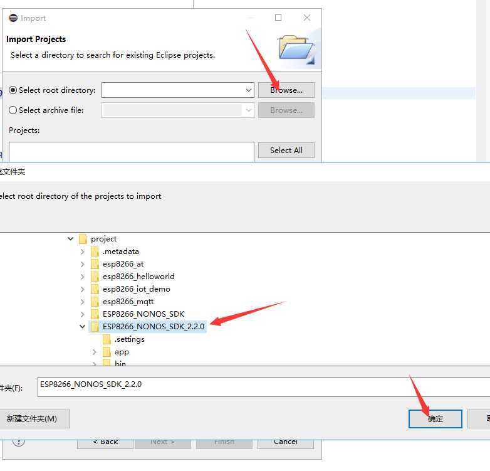Expand the esp8266_iot_demo folder

83,289
